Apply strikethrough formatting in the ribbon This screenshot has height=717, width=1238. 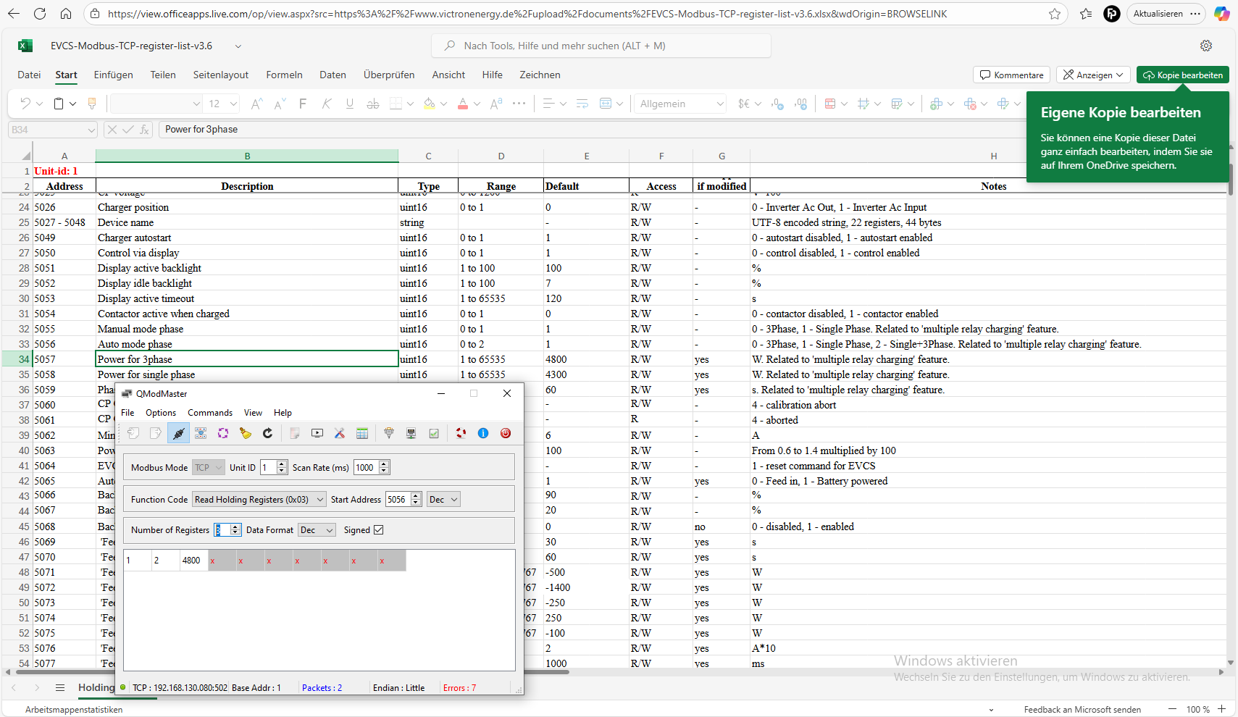[x=373, y=104]
